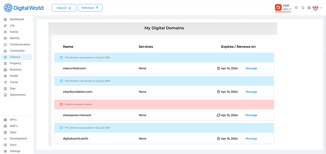This screenshot has height=154, width=326.
Task: Click Manage for clearpower.network
Action: (x=251, y=115)
